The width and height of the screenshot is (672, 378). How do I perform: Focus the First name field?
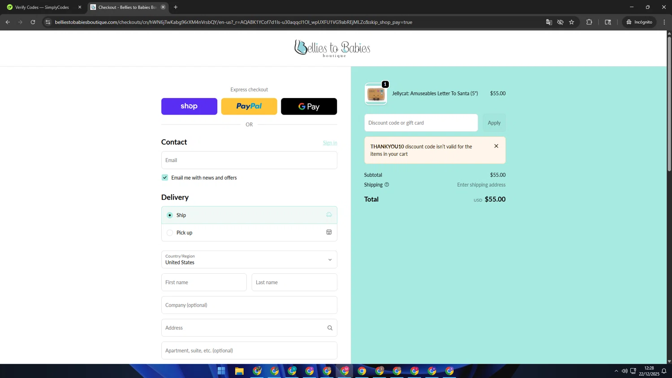click(x=204, y=282)
